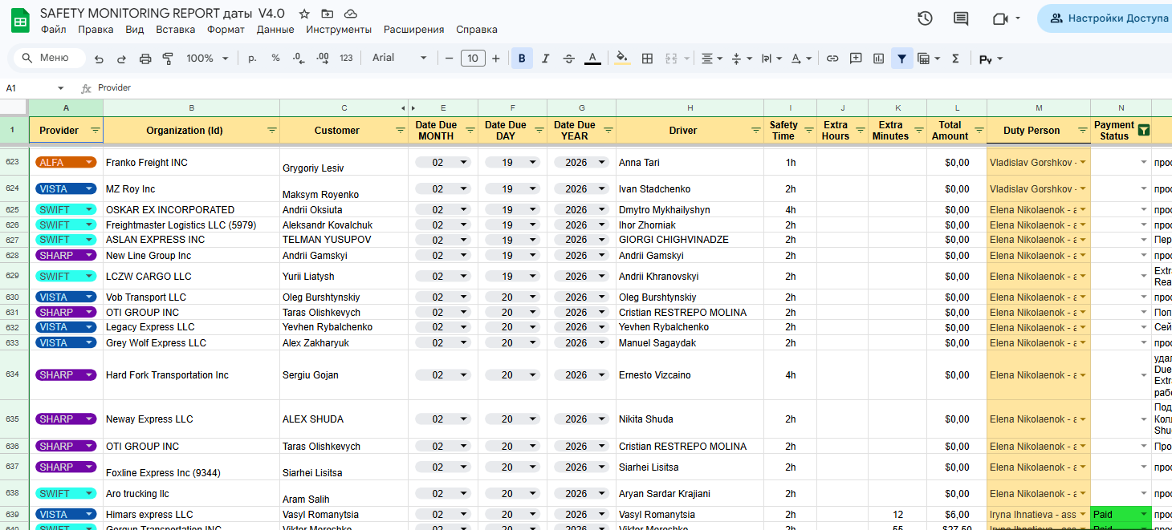
Task: Select driver cell GIORGI CHIGHVINADZE
Action: point(690,240)
